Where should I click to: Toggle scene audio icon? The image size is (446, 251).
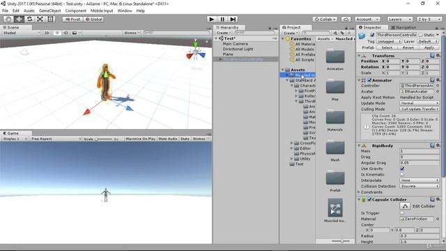pos(66,33)
